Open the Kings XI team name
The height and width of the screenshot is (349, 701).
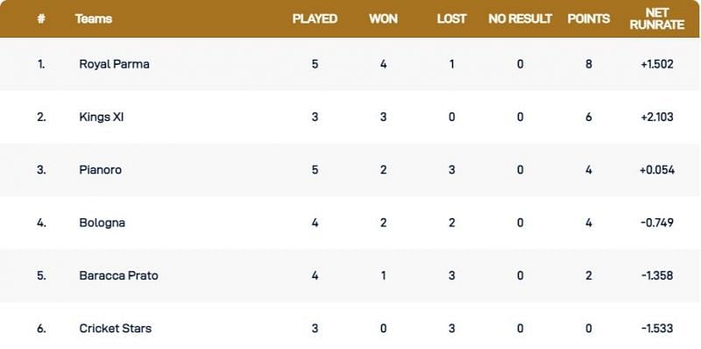[x=102, y=117]
